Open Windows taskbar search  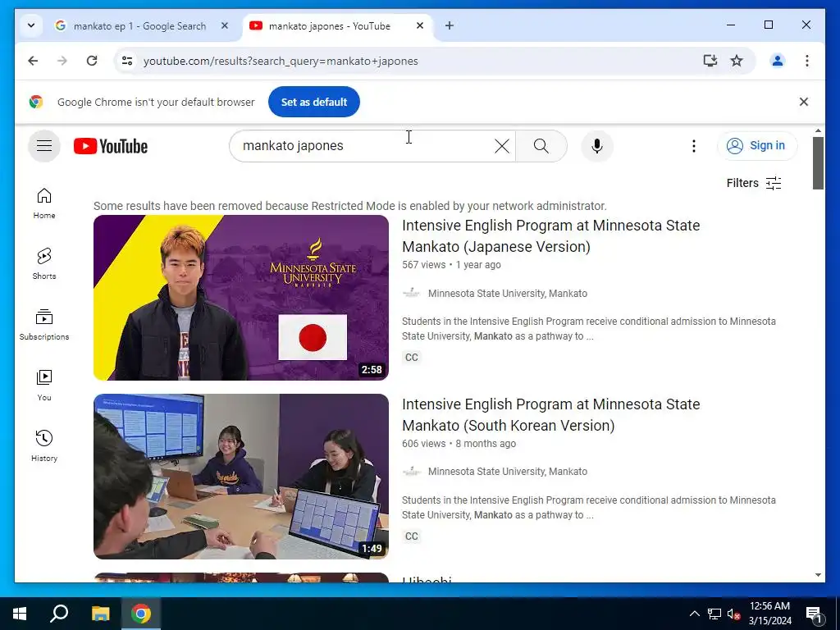click(x=59, y=614)
